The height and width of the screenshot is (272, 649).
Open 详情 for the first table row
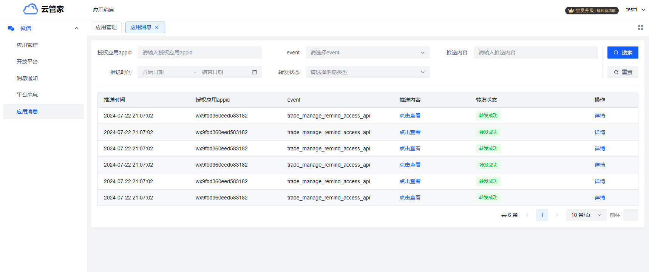tap(600, 116)
